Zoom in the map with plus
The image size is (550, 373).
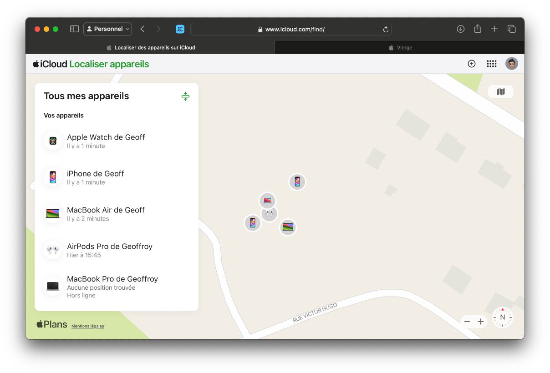[x=480, y=322]
